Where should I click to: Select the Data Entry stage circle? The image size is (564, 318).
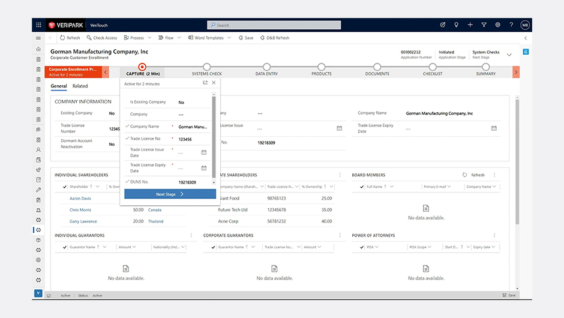point(266,67)
